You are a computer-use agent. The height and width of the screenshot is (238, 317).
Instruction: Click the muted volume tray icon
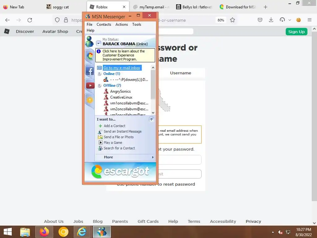pos(280,232)
